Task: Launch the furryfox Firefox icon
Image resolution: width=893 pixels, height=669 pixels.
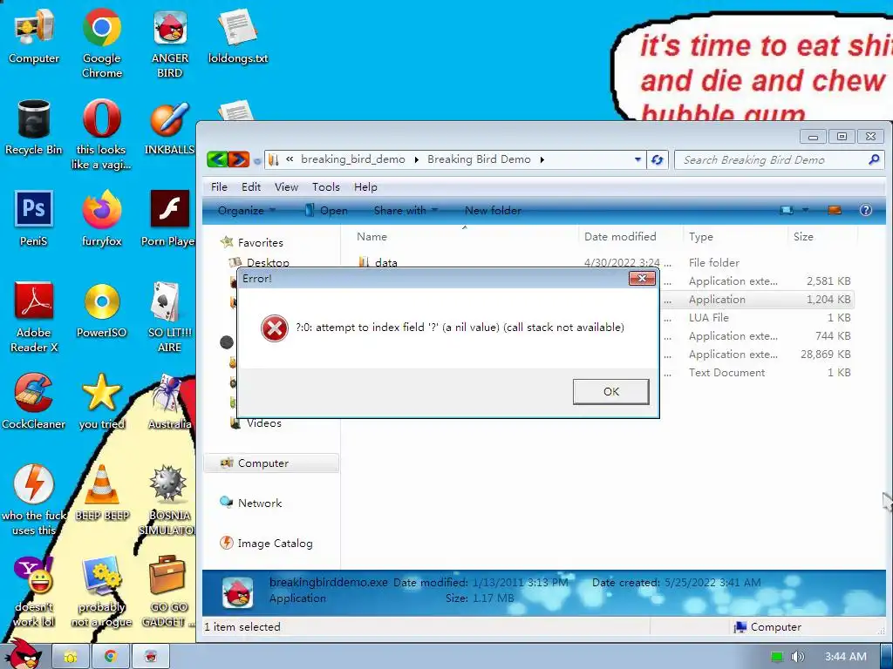Action: 102,219
